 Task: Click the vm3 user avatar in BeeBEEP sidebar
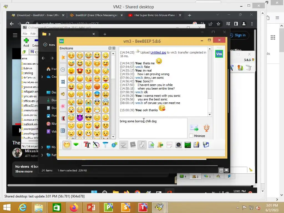pyautogui.click(x=219, y=54)
